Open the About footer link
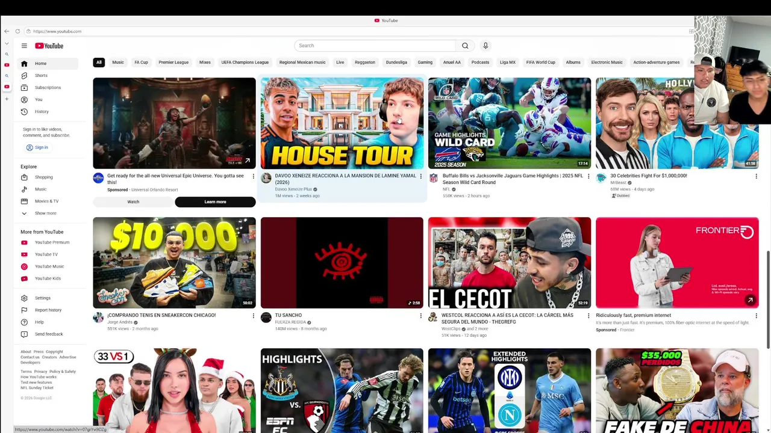 point(26,352)
